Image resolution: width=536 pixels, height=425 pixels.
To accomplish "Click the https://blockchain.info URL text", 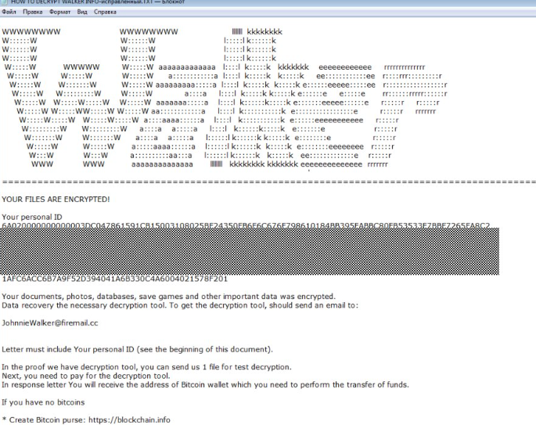I will pyautogui.click(x=130, y=420).
